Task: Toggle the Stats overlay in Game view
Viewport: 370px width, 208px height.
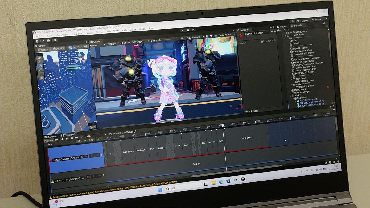Action: [x=221, y=35]
